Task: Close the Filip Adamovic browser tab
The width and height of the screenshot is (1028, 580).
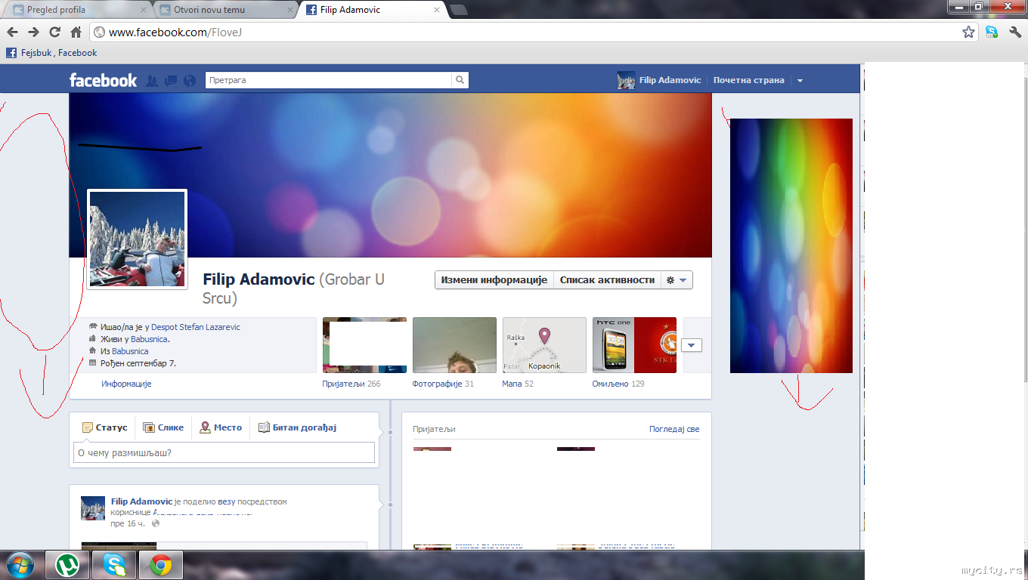Action: 436,10
